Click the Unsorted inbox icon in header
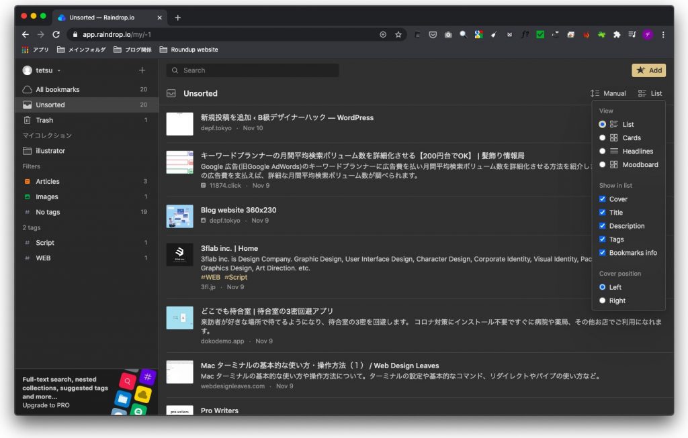The image size is (688, 438). [x=171, y=93]
